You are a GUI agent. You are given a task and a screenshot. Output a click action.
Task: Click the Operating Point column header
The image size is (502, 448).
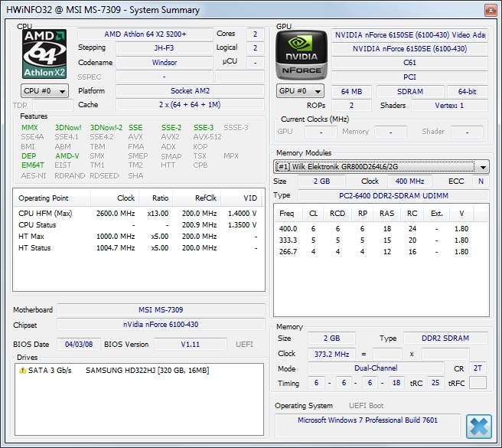(x=52, y=198)
